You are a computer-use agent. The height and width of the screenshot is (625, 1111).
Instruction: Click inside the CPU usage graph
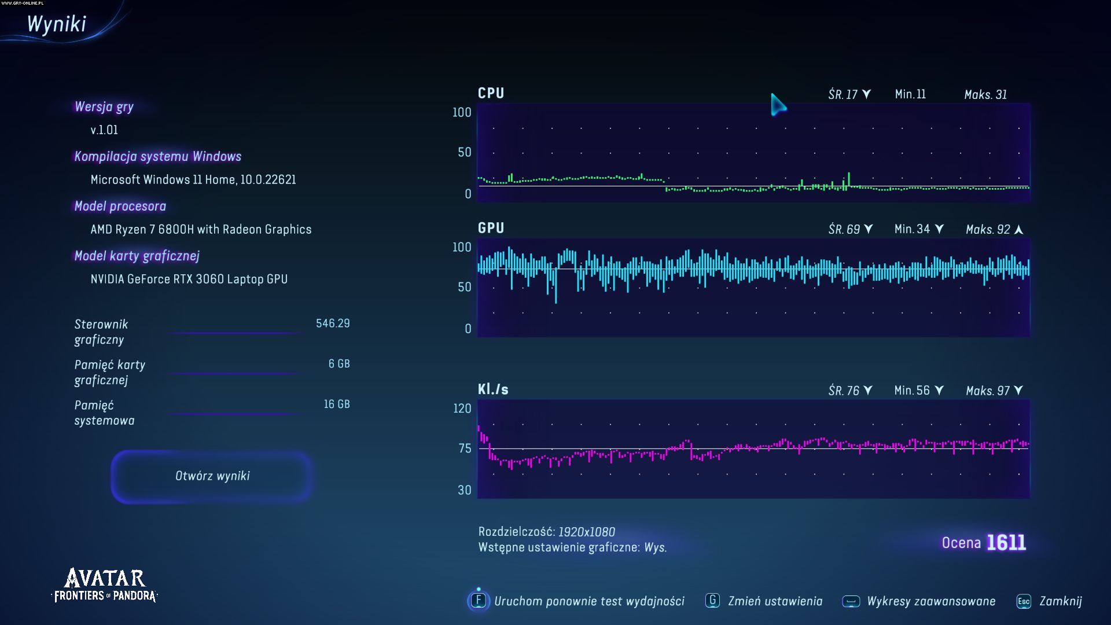pyautogui.click(x=752, y=153)
